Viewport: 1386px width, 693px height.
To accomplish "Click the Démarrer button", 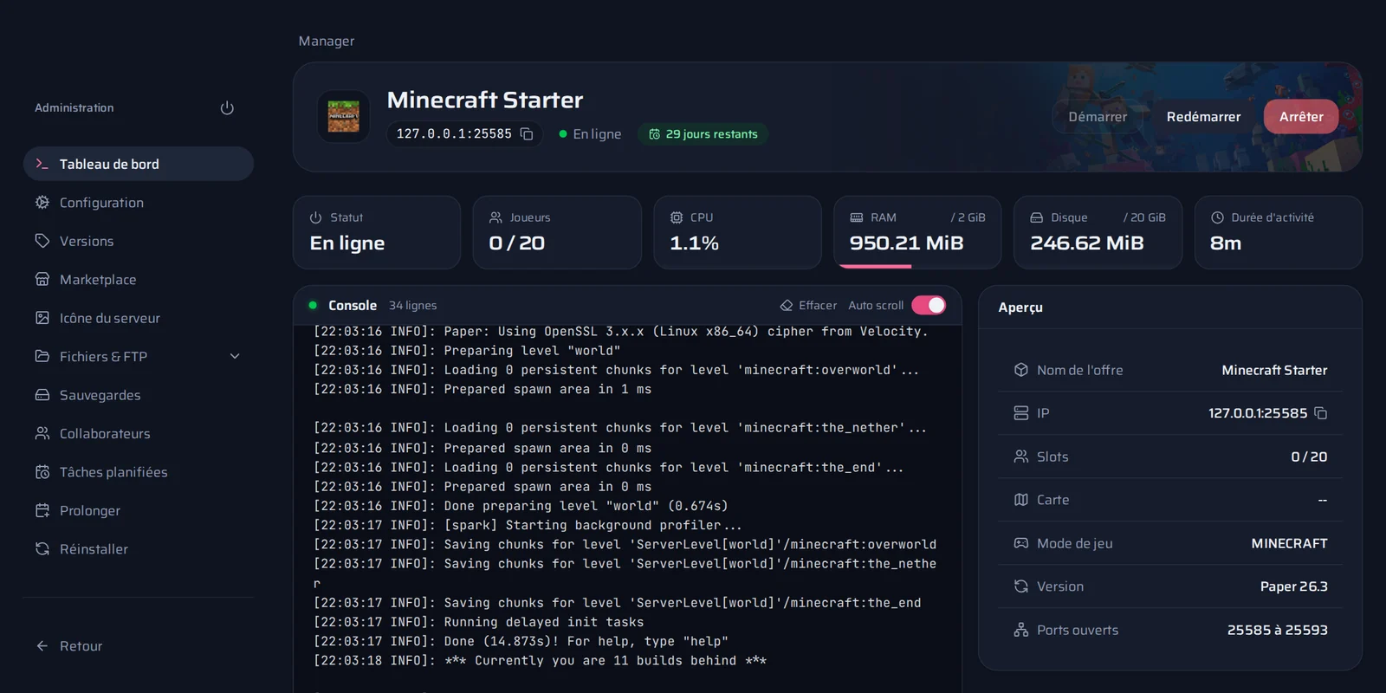I will (x=1098, y=117).
